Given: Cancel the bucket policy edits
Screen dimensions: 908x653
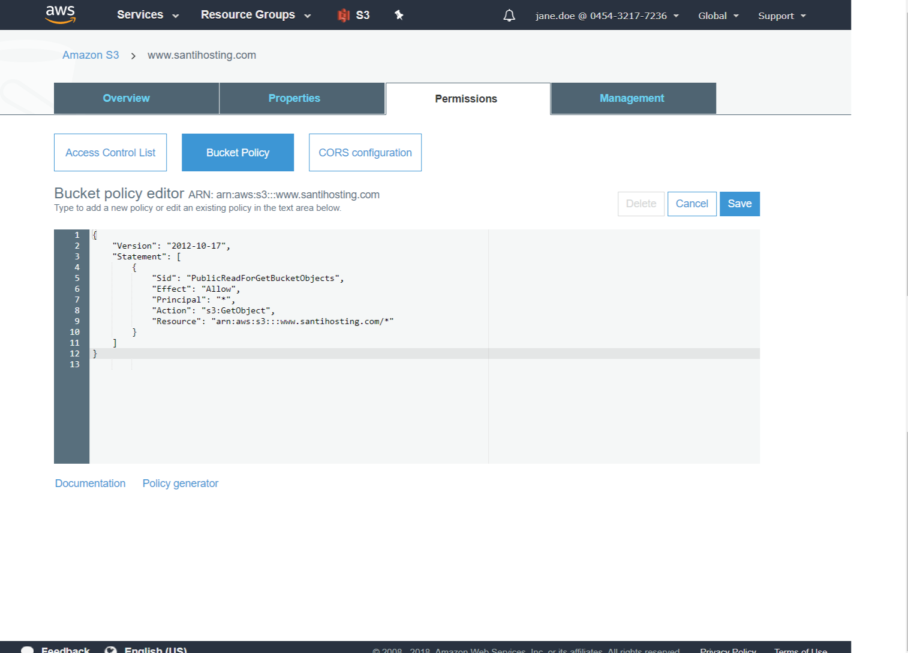Looking at the screenshot, I should [692, 204].
